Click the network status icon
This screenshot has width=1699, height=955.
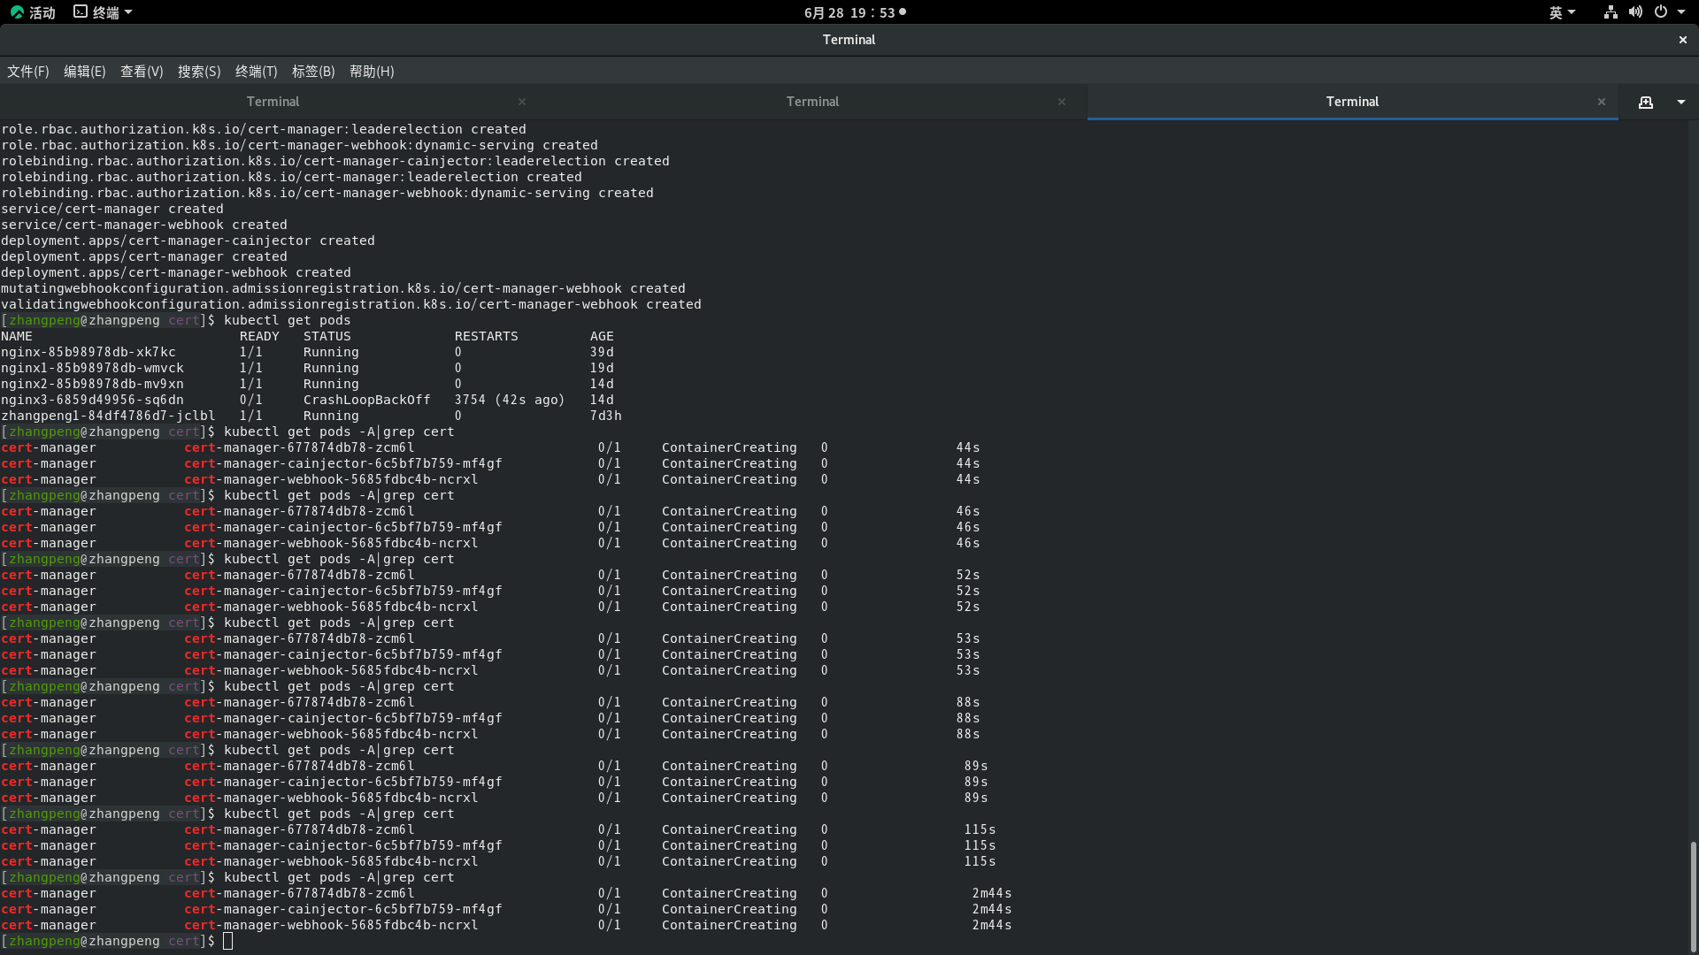[x=1611, y=12]
